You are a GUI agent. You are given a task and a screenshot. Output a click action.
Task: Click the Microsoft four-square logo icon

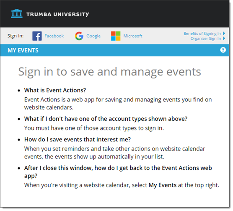pyautogui.click(x=116, y=36)
